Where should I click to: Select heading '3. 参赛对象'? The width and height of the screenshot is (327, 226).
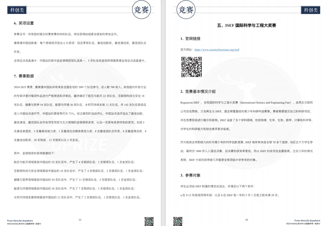pyautogui.click(x=190, y=175)
